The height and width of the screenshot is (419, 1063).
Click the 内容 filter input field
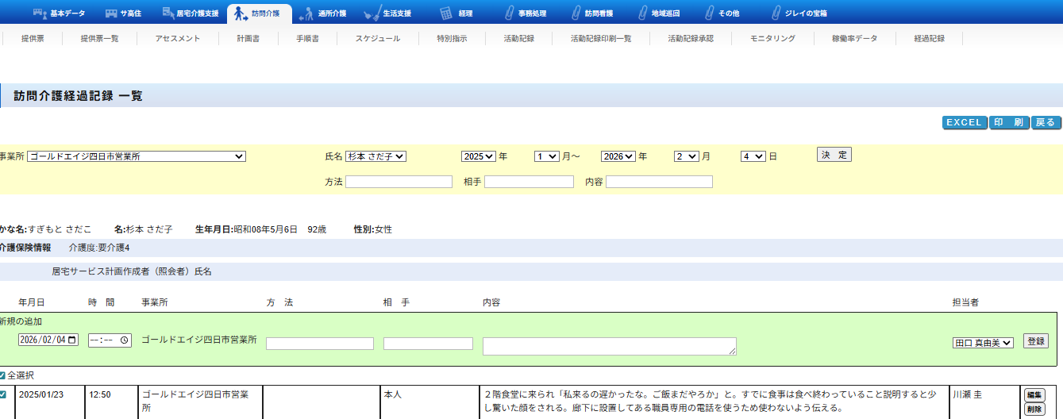click(659, 182)
